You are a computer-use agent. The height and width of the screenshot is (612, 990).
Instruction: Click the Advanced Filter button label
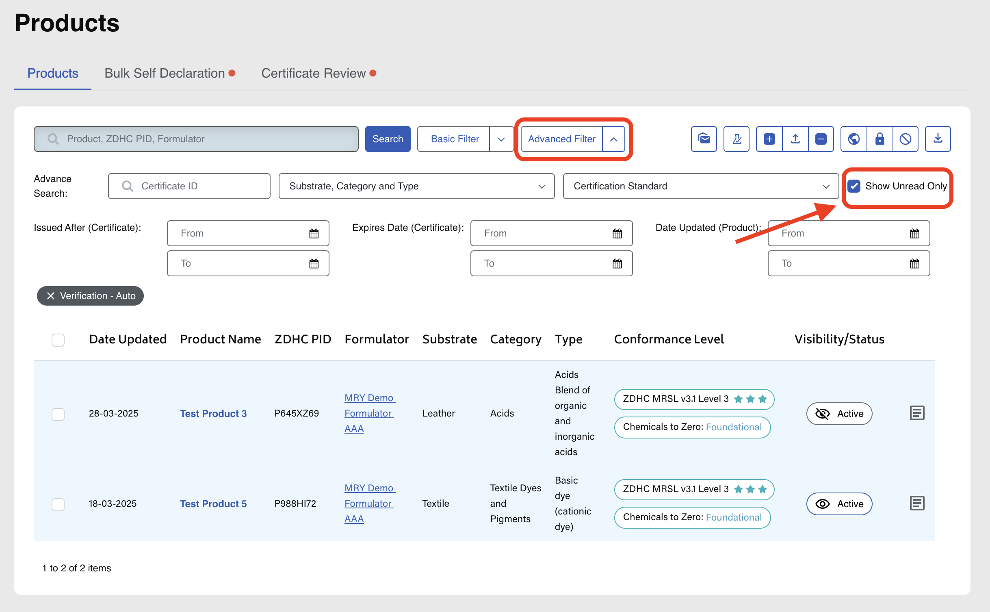pyautogui.click(x=562, y=139)
